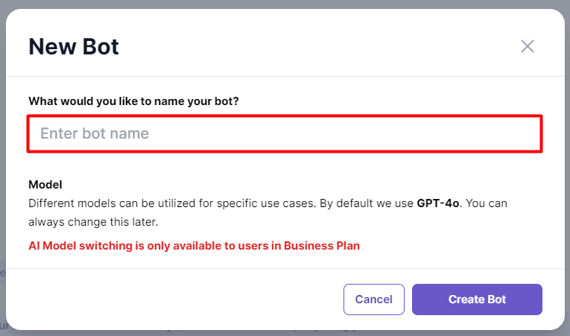The height and width of the screenshot is (336, 570).
Task: Click the Cancel button
Action: 374,299
